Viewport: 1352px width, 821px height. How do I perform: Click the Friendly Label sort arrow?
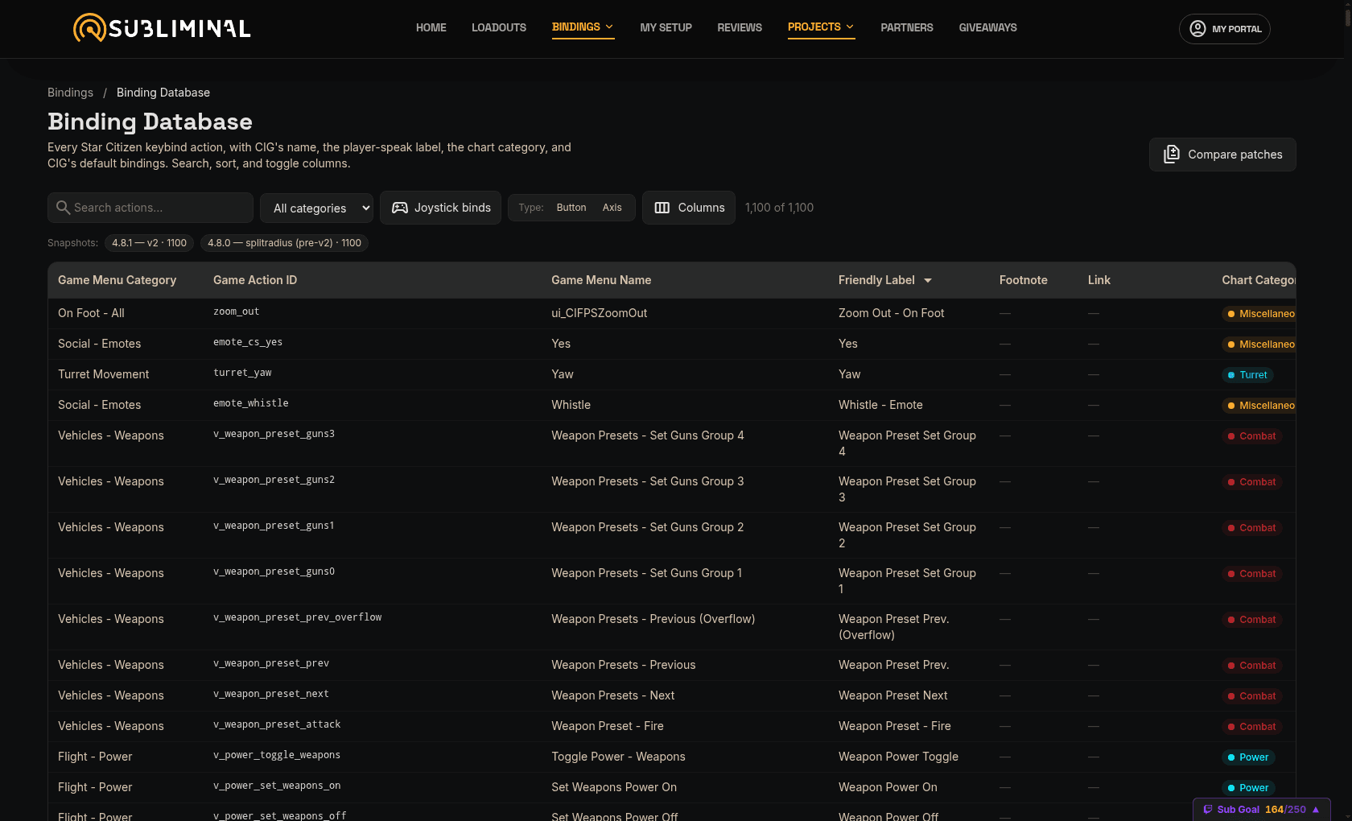pos(928,280)
